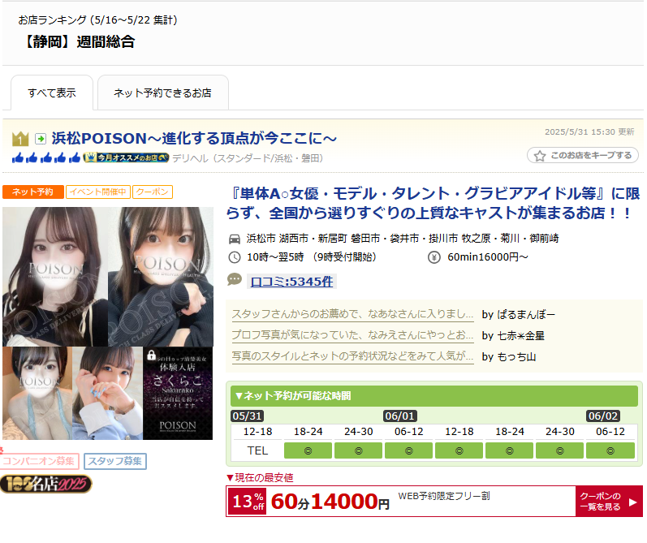Click デリヘル(スタンダード/浜松・磐田) category text
This screenshot has width=647, height=543.
248,158
